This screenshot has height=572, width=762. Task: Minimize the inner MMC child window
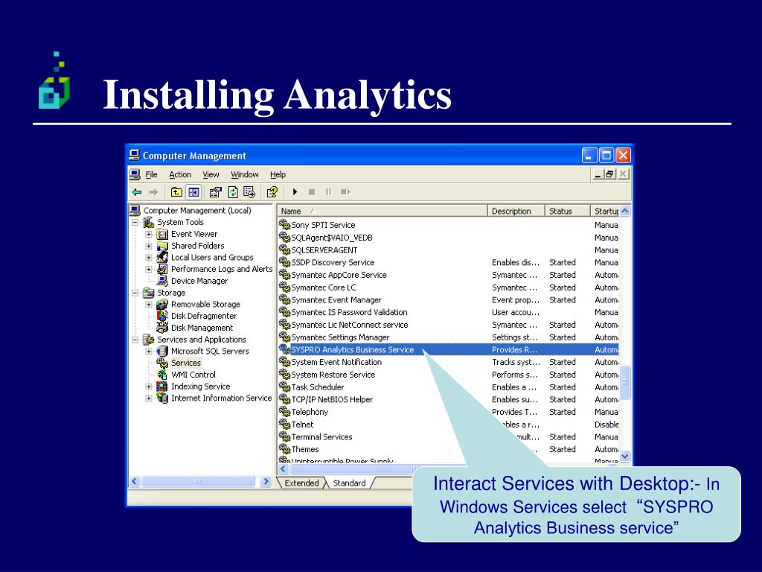(x=598, y=174)
